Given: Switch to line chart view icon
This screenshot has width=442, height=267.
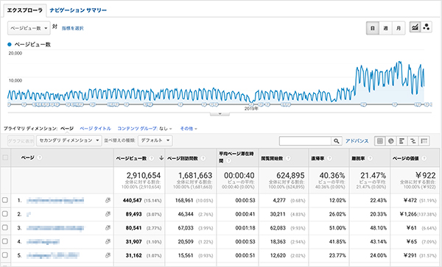Looking at the screenshot, I should (415, 27).
